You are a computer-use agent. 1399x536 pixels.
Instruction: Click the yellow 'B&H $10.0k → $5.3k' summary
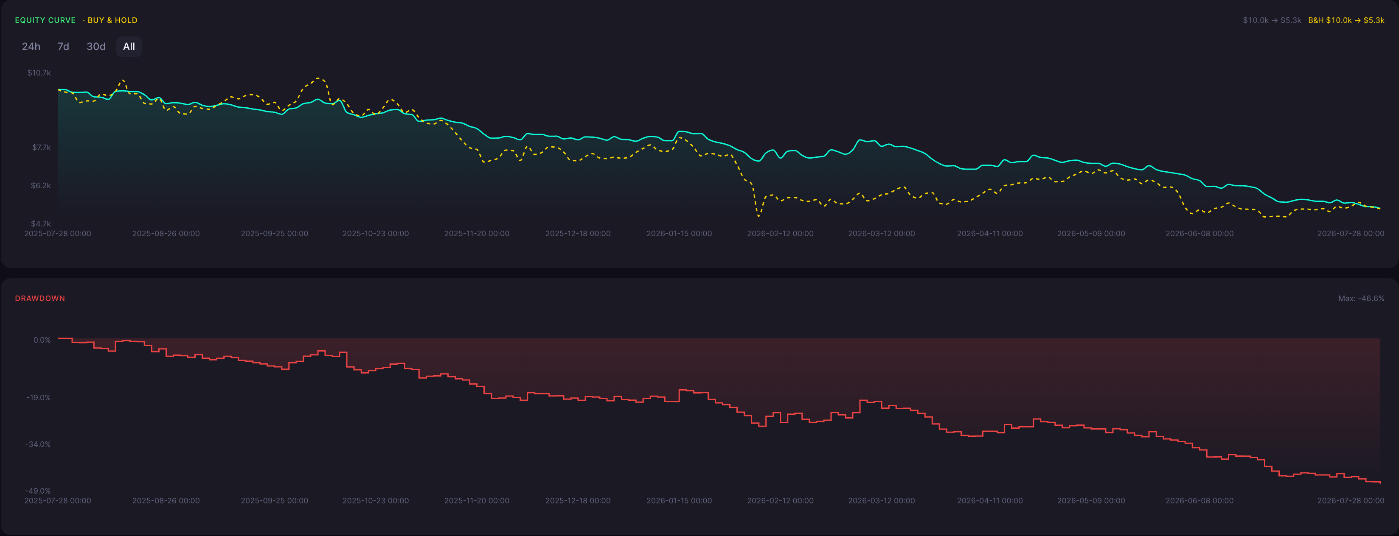click(x=1346, y=20)
